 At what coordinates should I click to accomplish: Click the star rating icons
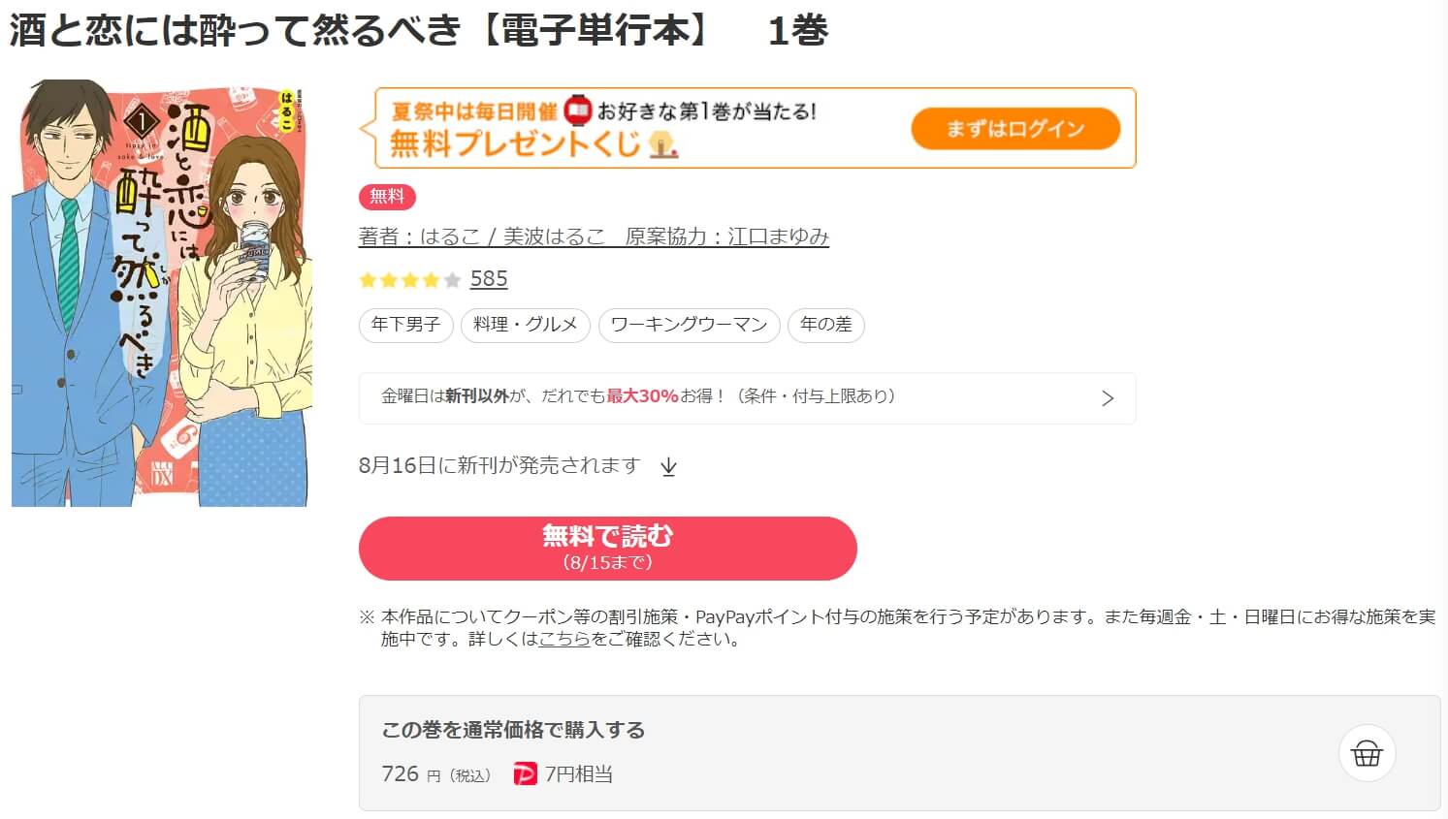point(409,280)
